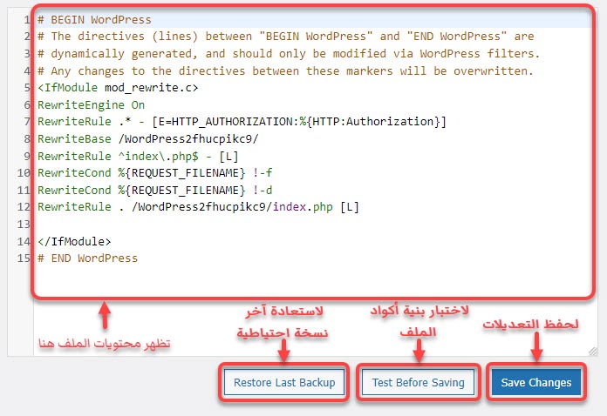The image size is (607, 416).
Task: Click the closing '</IfModule>' line
Action: tap(74, 241)
